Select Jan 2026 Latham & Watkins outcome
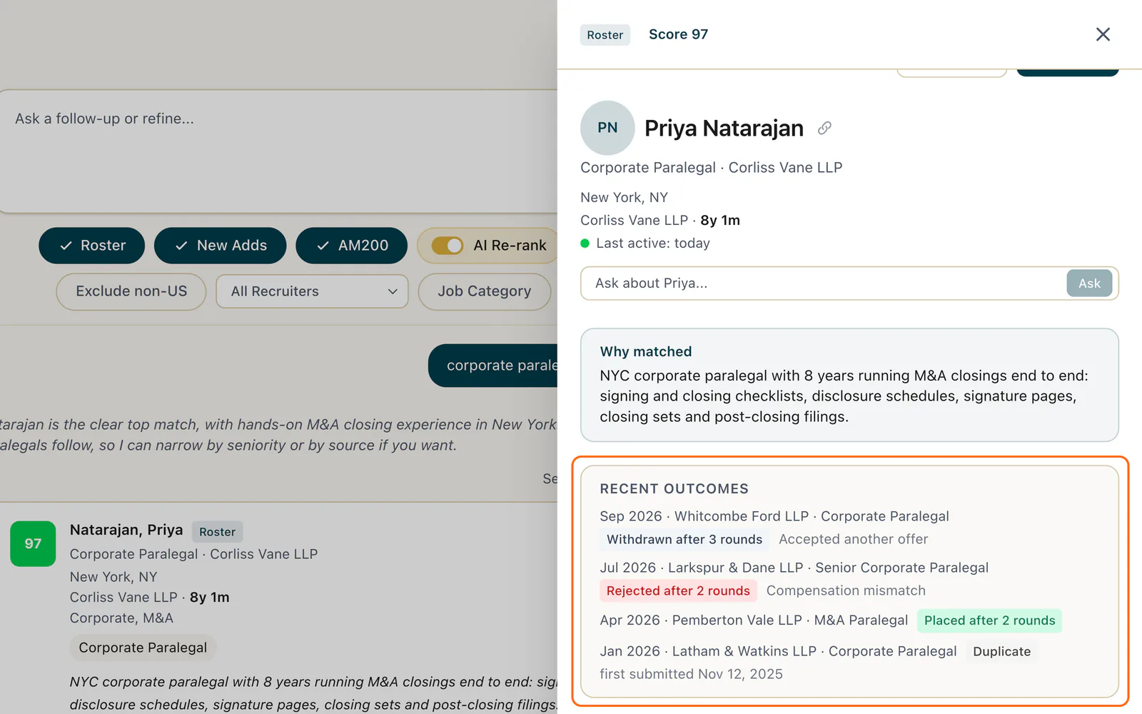The height and width of the screenshot is (714, 1142). (x=778, y=651)
